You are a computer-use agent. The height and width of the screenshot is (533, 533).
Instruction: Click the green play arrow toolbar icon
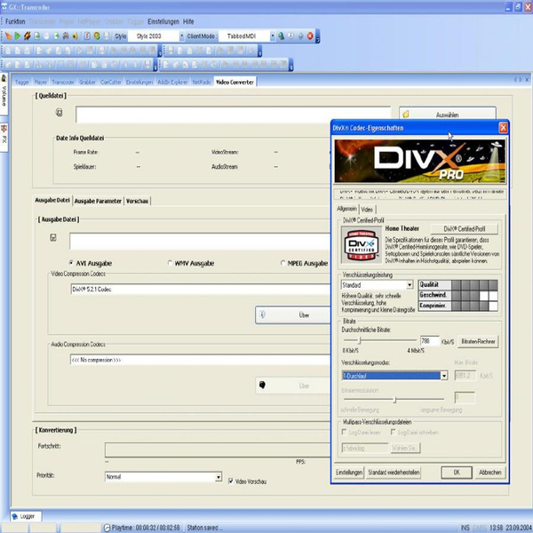[x=18, y=36]
